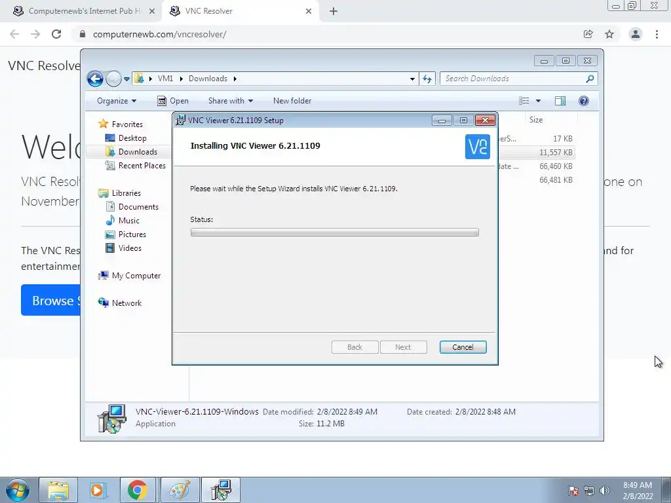The width and height of the screenshot is (671, 503).
Task: Open the Organize menu
Action: 117,101
